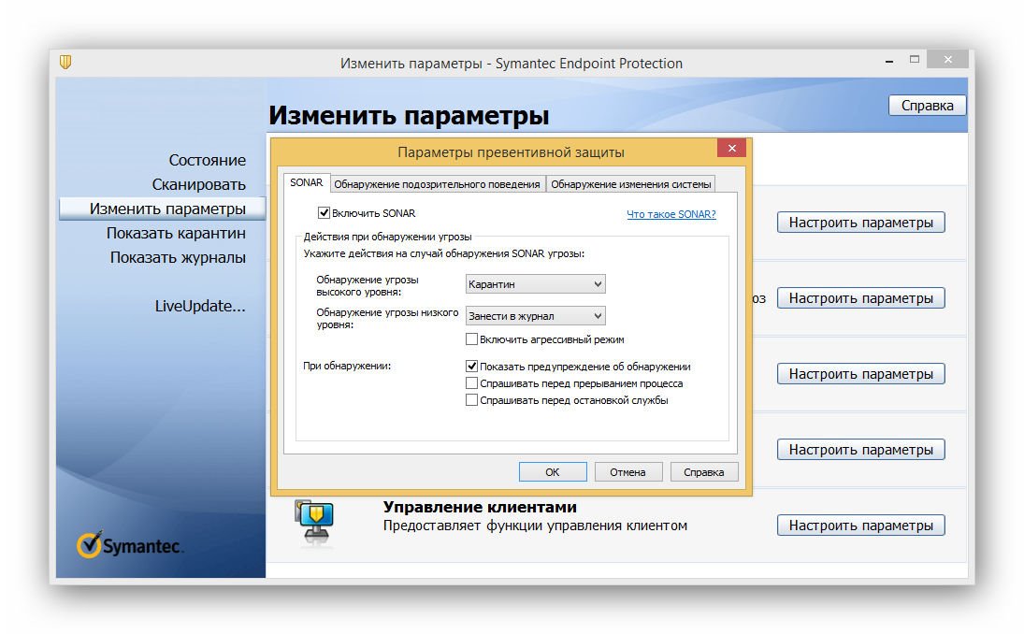Expand the low-level threat Занести в журнал dropdown
The image size is (1024, 634).
[x=535, y=317]
